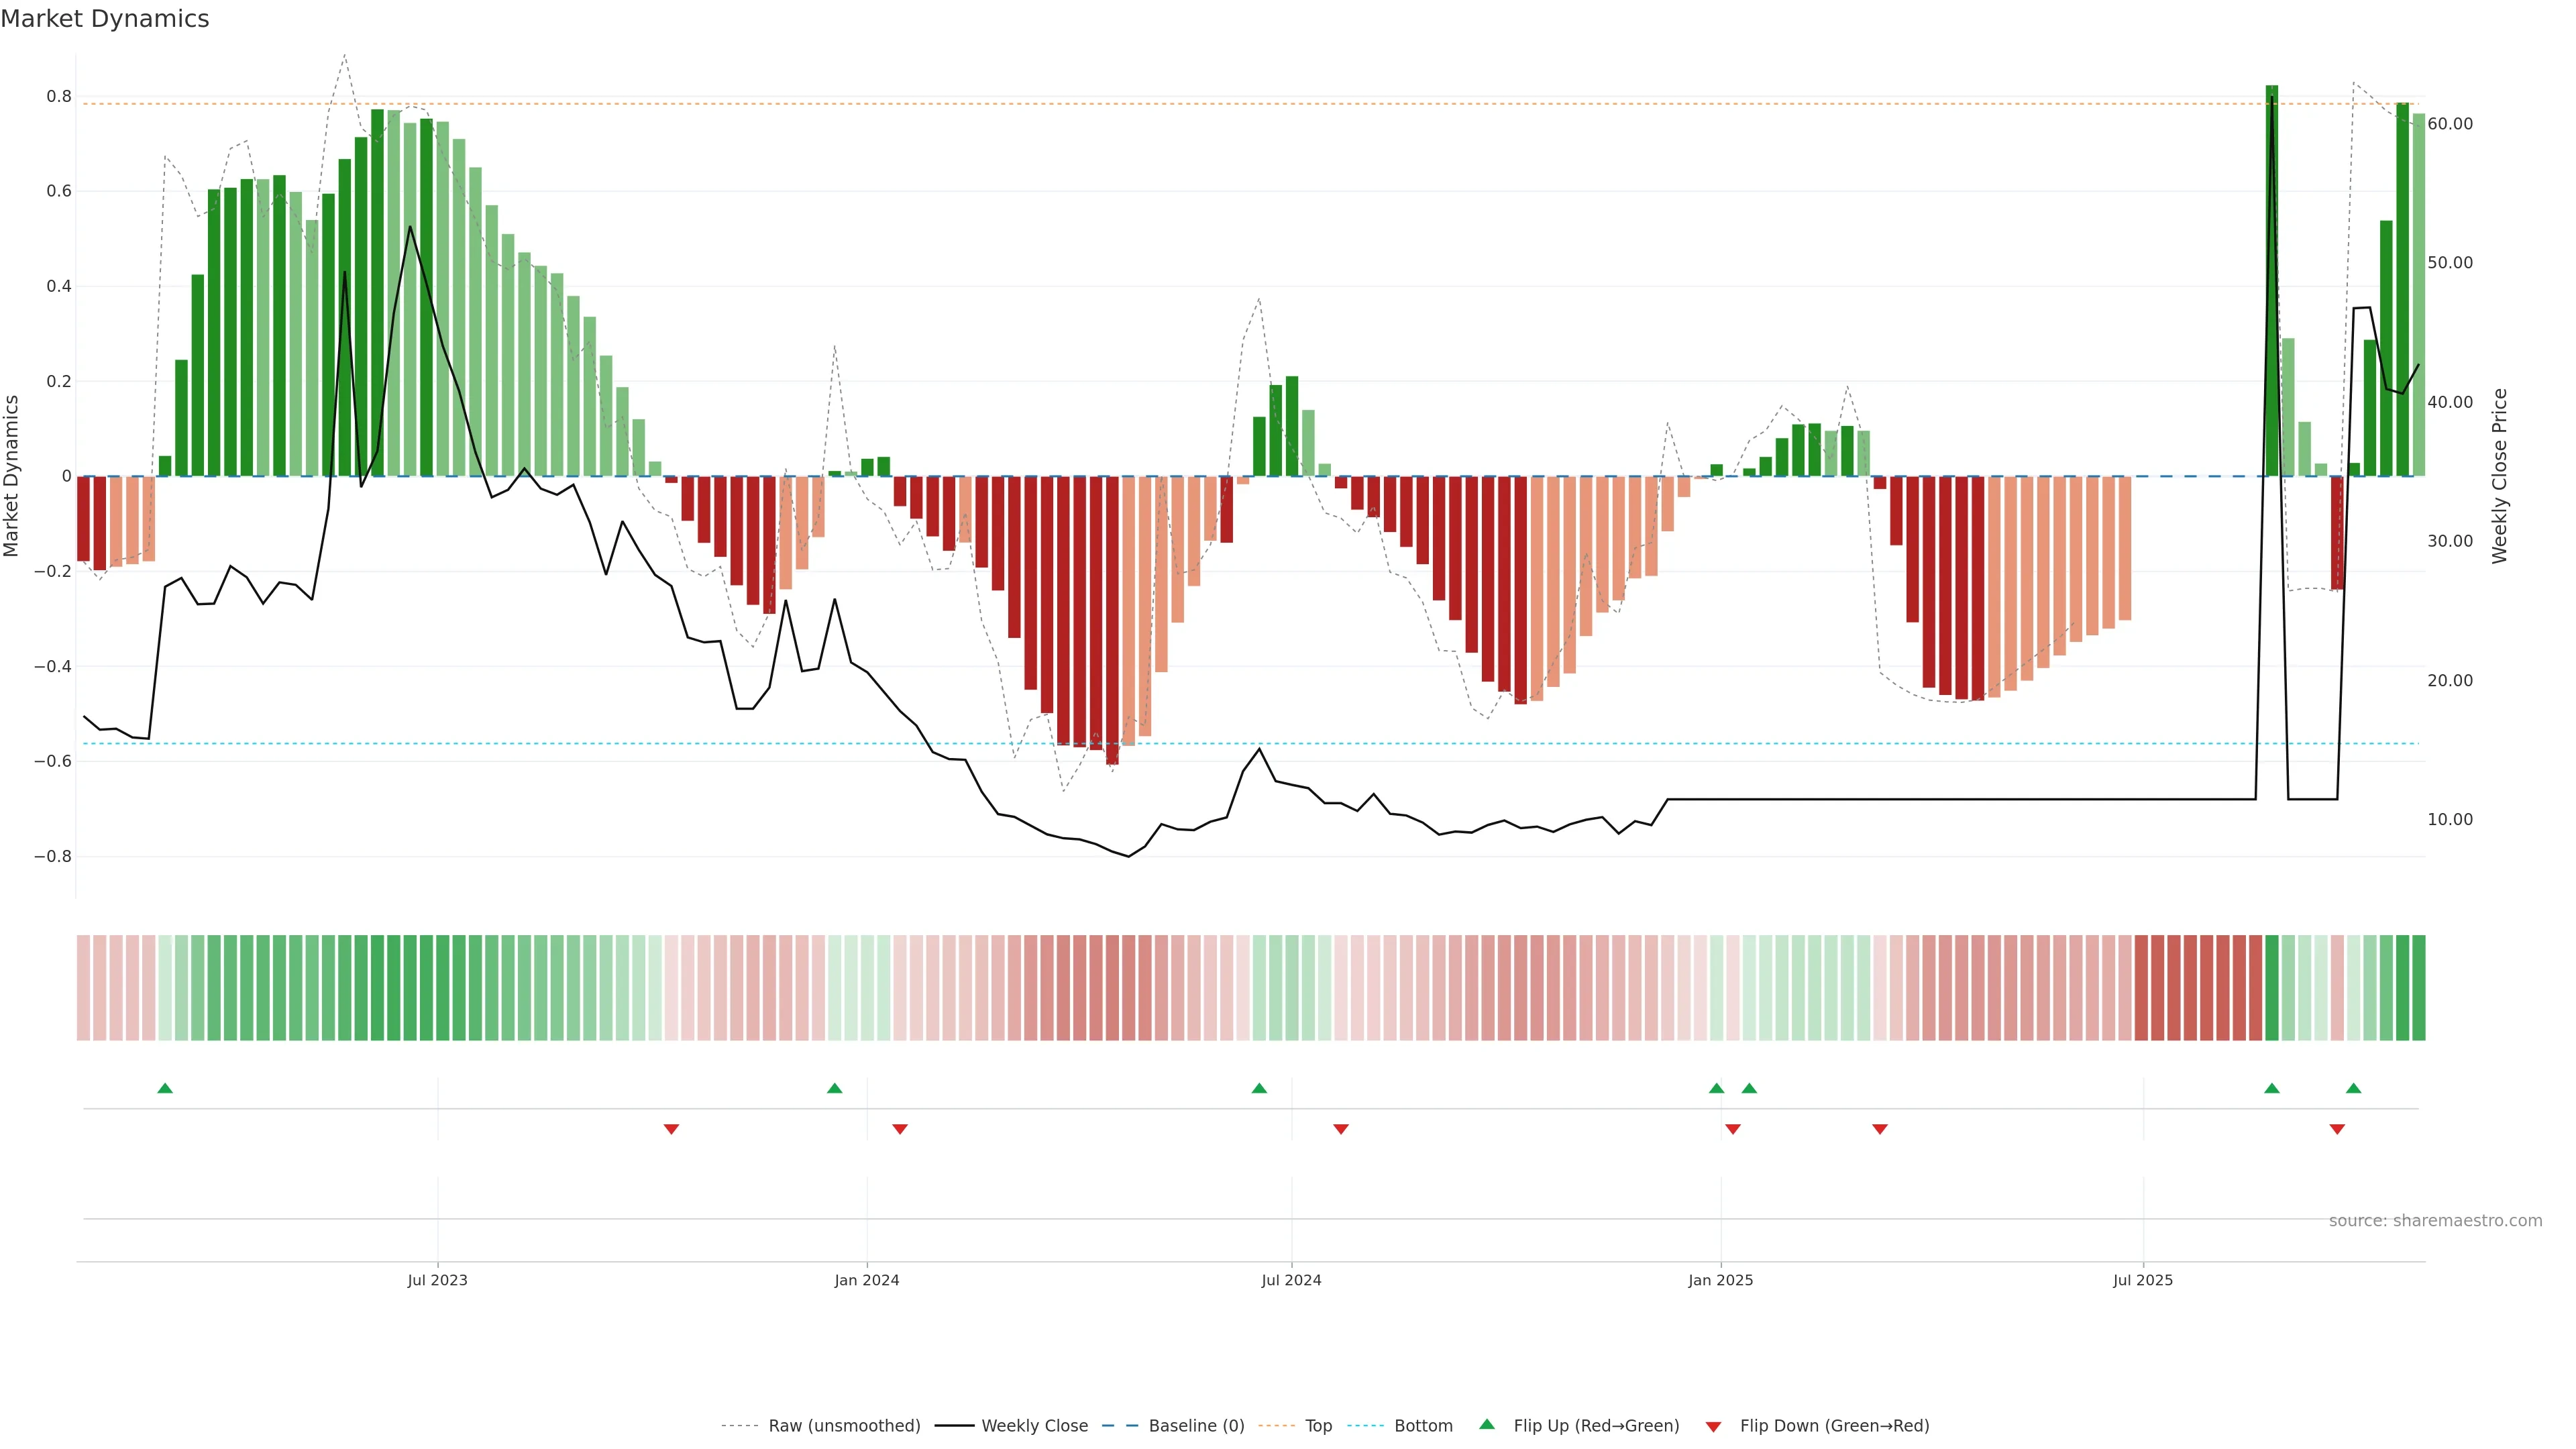Click the Market Dynamics chart title
The width and height of the screenshot is (2576, 1449).
tap(105, 19)
